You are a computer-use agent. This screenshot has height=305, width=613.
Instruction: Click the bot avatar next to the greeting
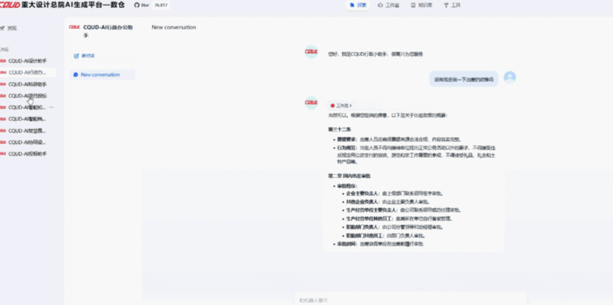pyautogui.click(x=311, y=52)
